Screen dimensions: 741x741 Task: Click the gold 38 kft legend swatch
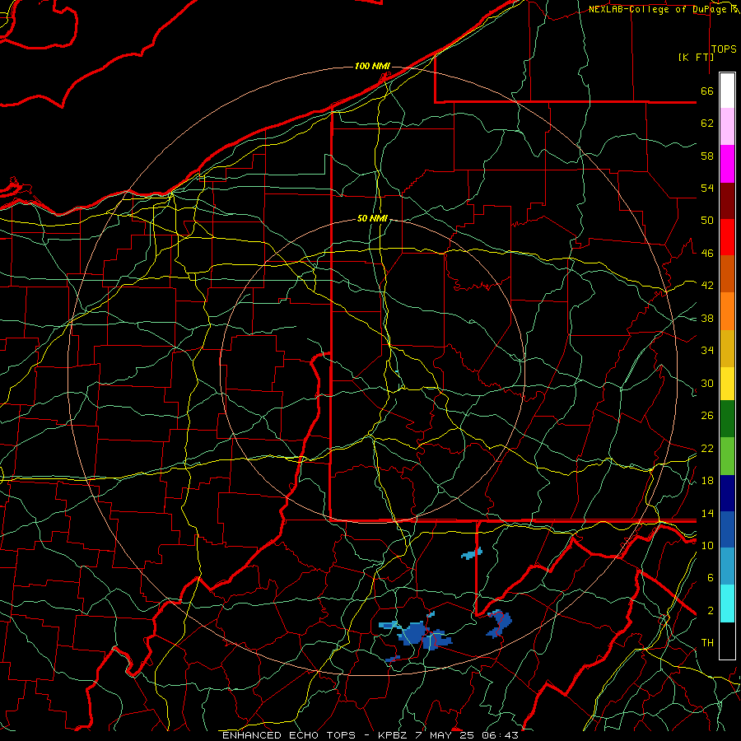pos(727,347)
